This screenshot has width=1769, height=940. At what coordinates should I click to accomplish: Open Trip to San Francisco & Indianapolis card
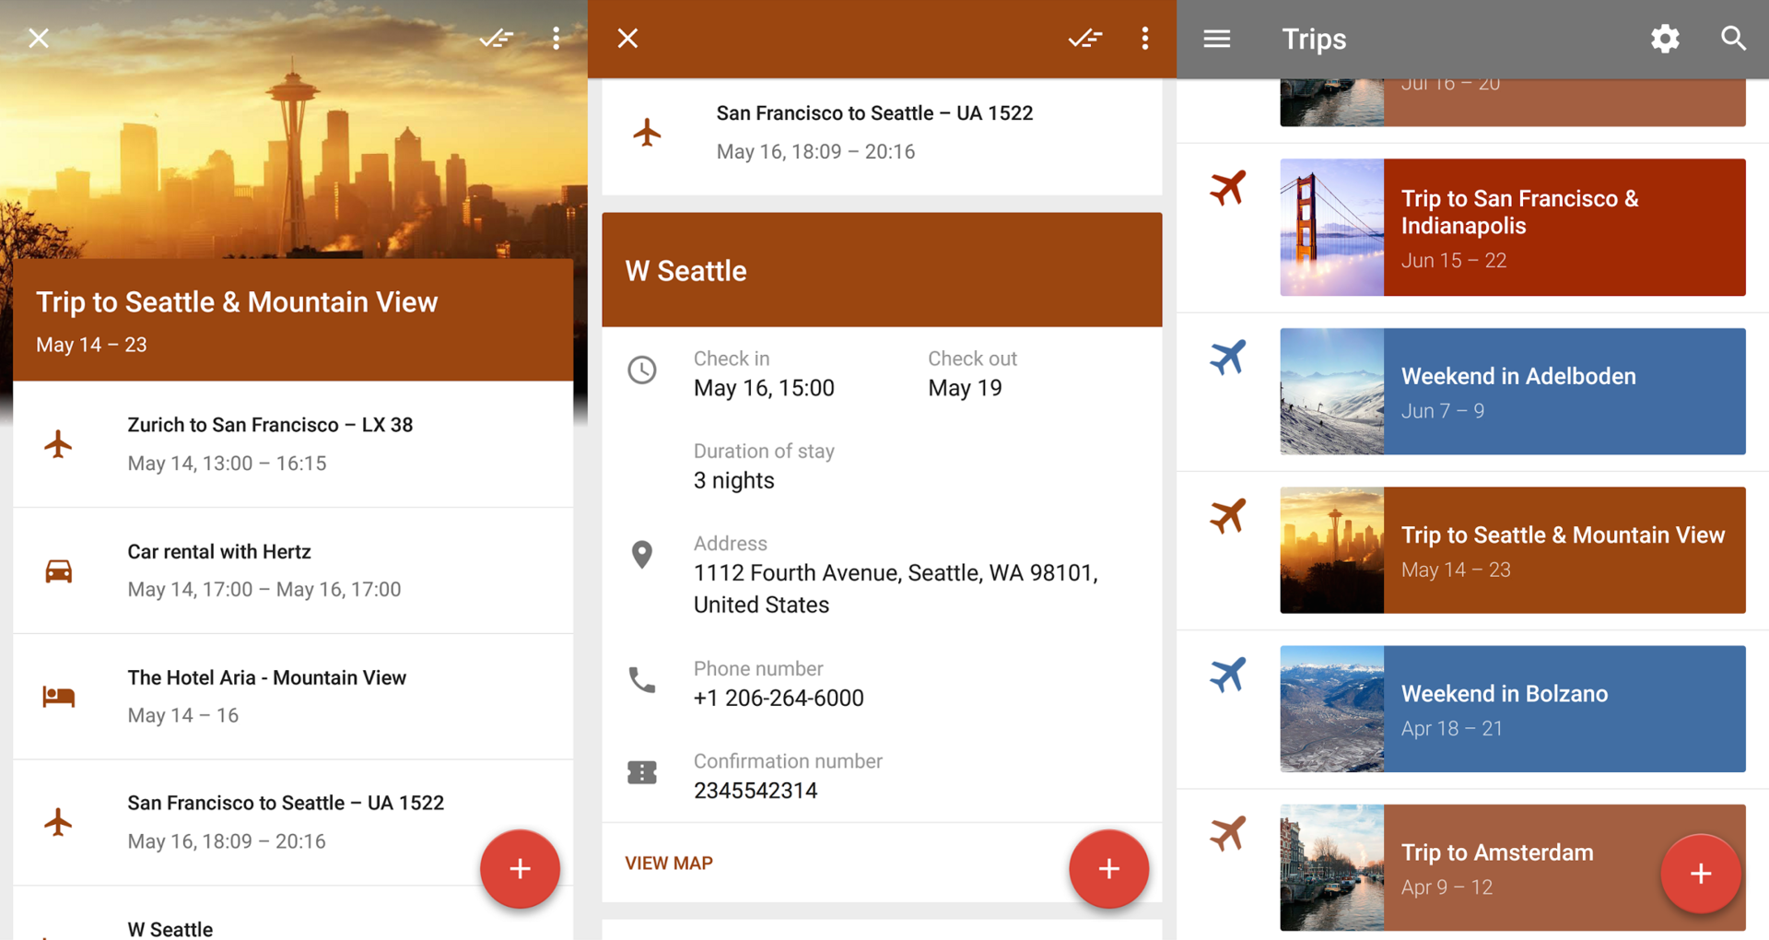click(1563, 228)
